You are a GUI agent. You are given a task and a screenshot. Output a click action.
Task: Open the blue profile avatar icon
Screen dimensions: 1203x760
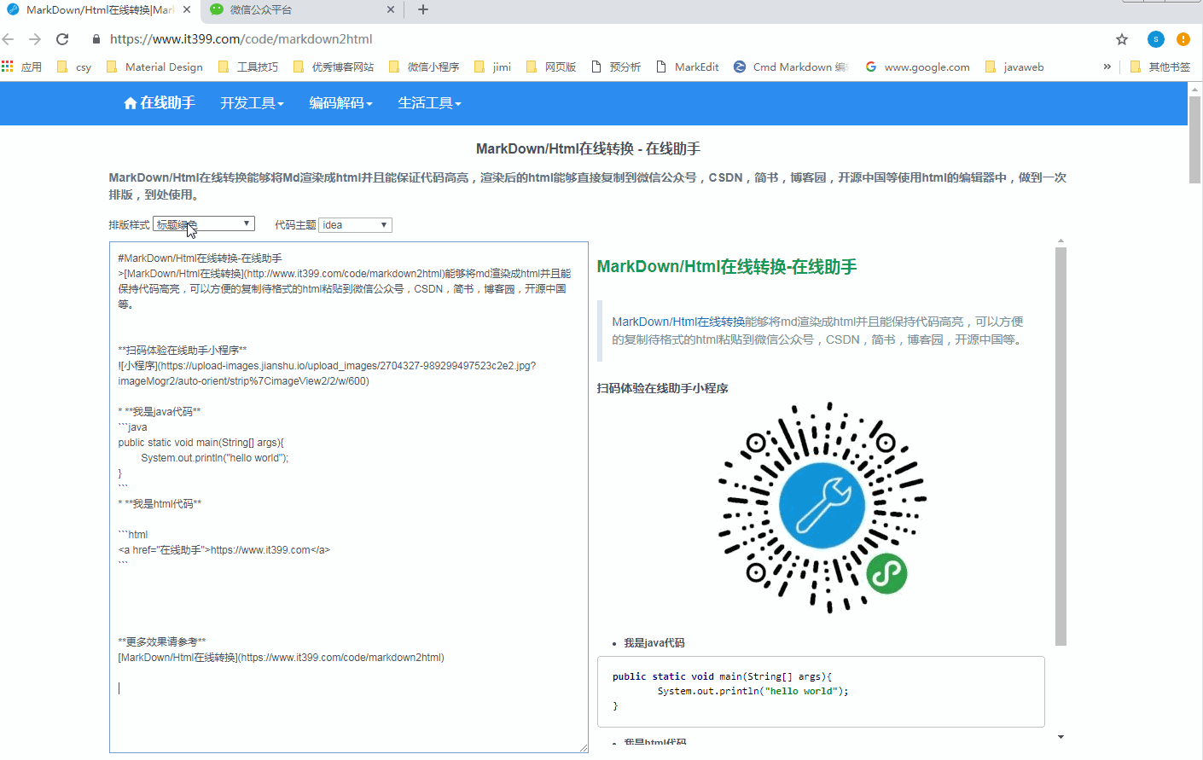[1156, 39]
